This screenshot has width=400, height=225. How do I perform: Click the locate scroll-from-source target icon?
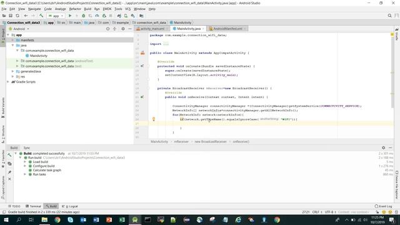tap(107, 29)
